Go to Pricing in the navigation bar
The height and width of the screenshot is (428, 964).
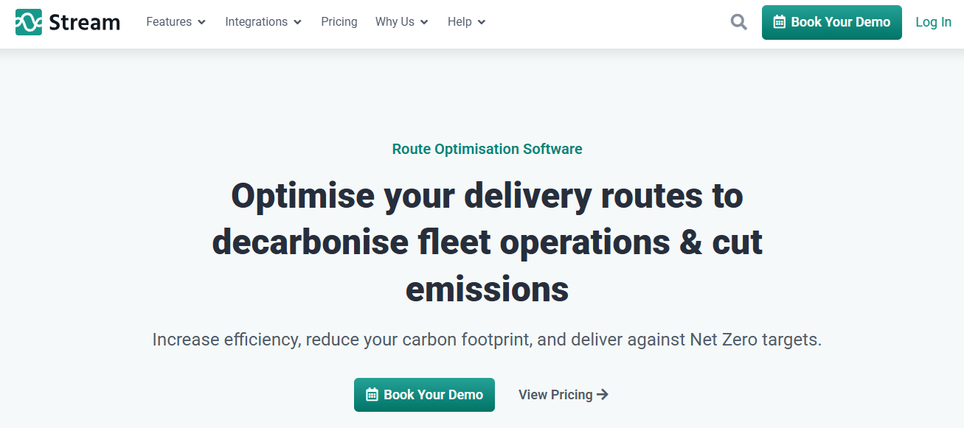pos(339,22)
